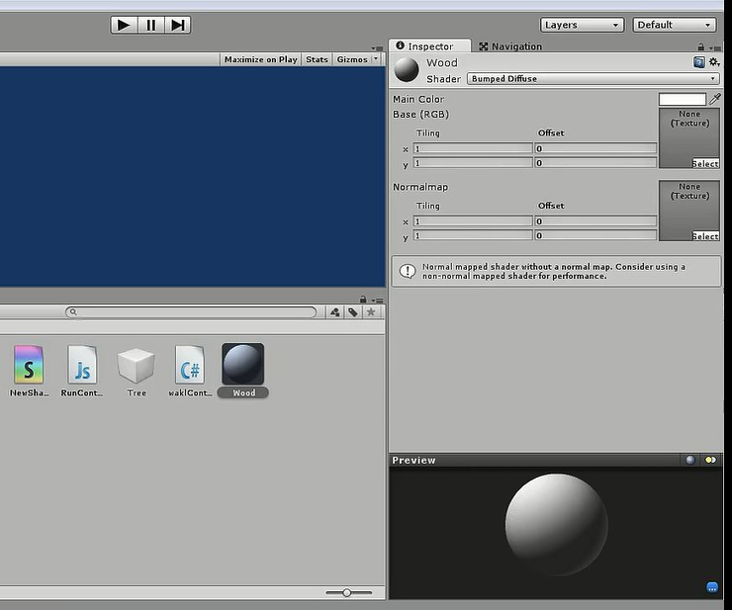Image resolution: width=732 pixels, height=610 pixels.
Task: Click Select on the Normalmap texture slot
Action: (x=705, y=236)
